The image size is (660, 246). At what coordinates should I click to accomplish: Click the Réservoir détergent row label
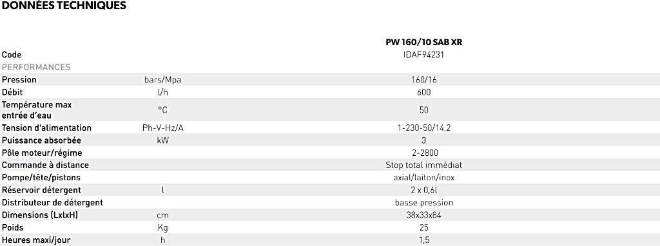42,191
